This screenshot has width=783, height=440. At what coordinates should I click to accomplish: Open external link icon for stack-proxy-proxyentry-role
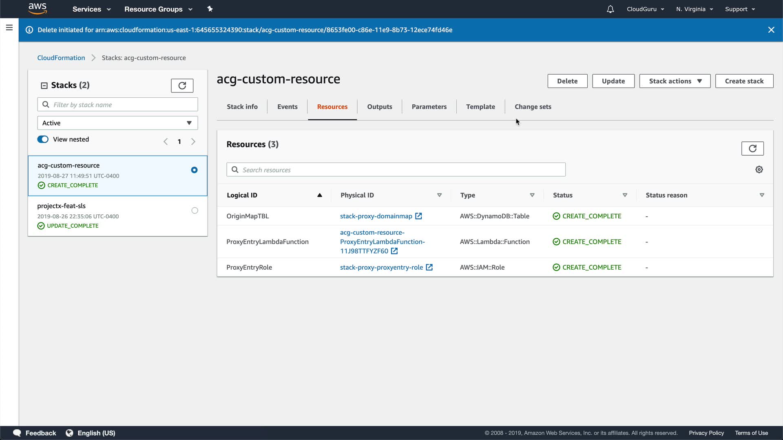coord(429,267)
